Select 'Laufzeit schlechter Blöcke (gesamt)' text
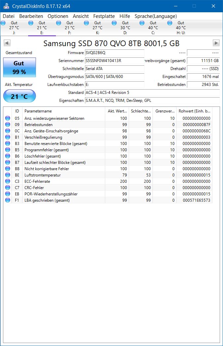Viewport: 223px width, 346px height. [x=55, y=163]
